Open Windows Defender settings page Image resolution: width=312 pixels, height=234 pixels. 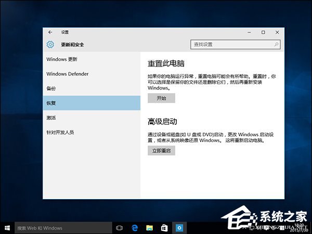coord(68,74)
